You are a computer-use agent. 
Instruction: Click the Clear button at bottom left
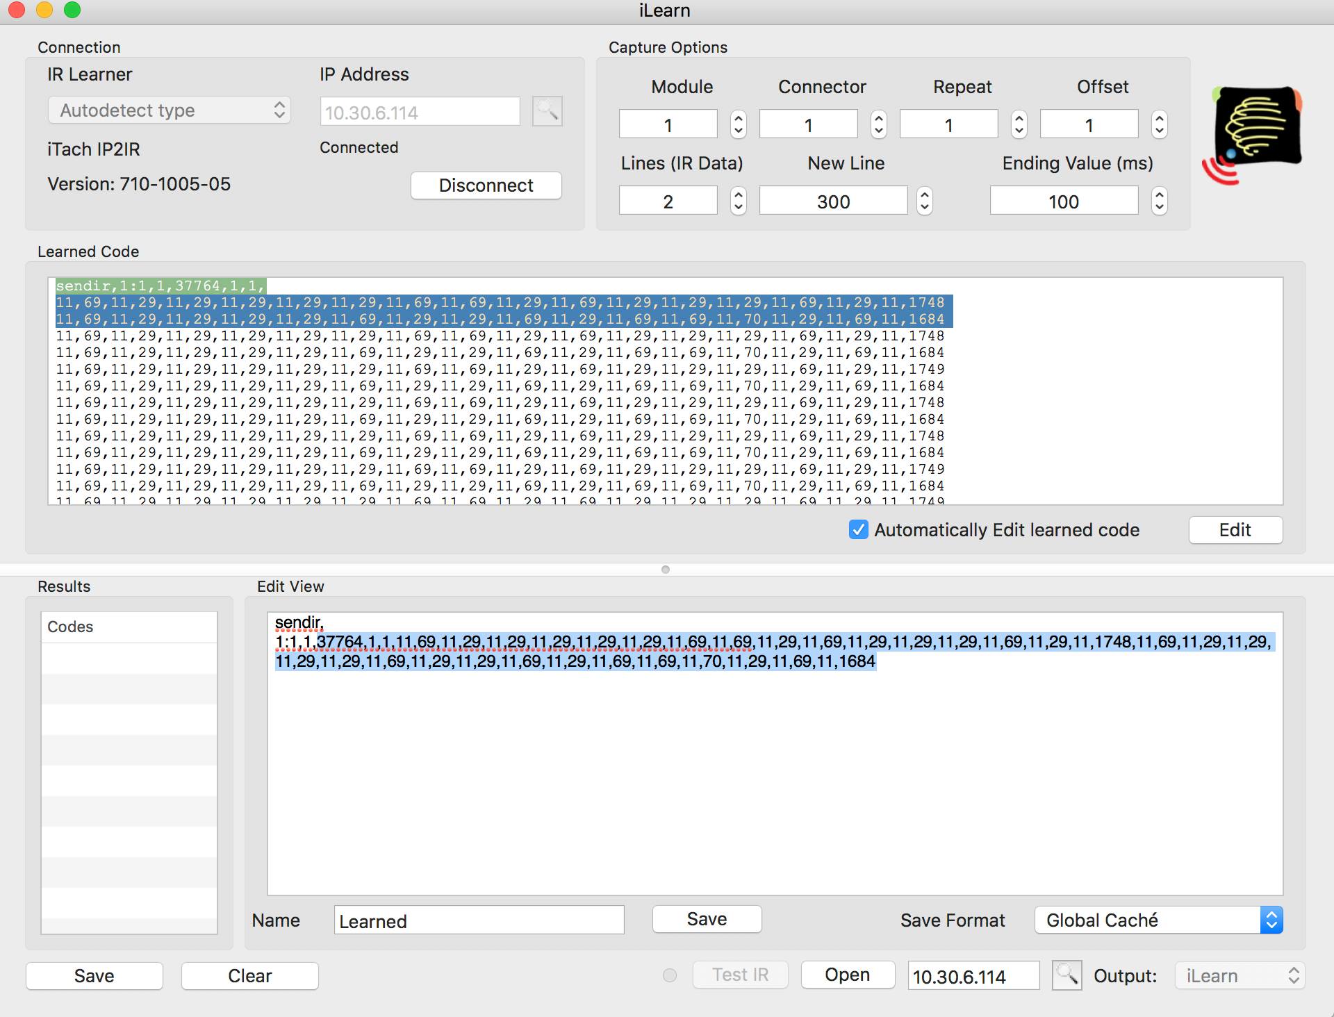pyautogui.click(x=249, y=975)
